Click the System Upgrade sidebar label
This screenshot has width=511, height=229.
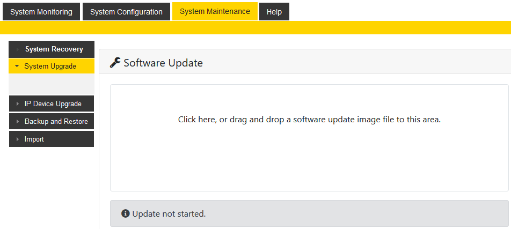pyautogui.click(x=50, y=67)
